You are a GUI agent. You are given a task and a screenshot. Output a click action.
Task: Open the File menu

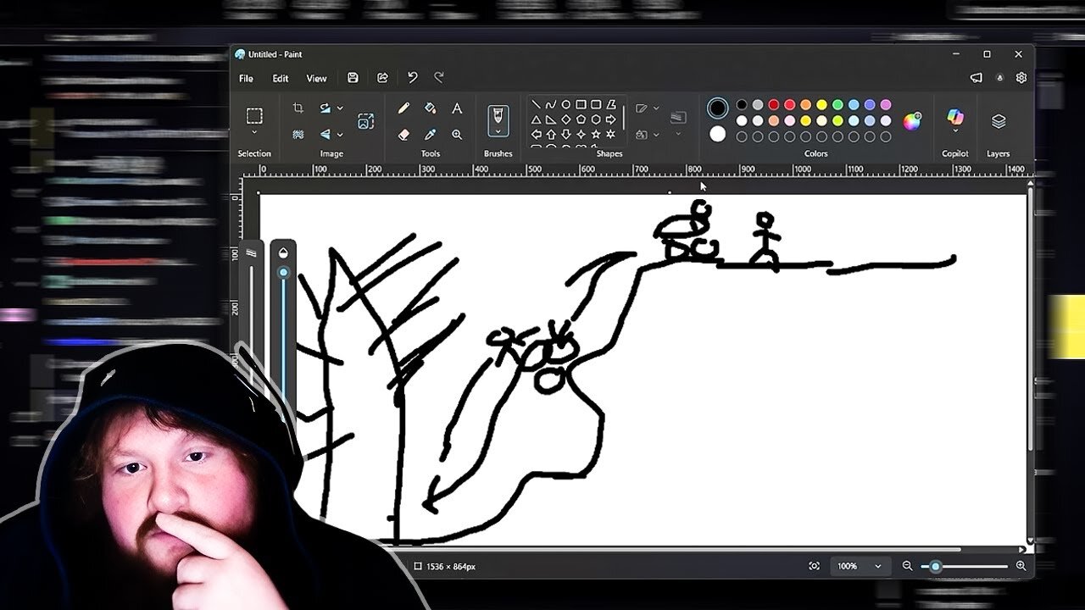[x=246, y=78]
